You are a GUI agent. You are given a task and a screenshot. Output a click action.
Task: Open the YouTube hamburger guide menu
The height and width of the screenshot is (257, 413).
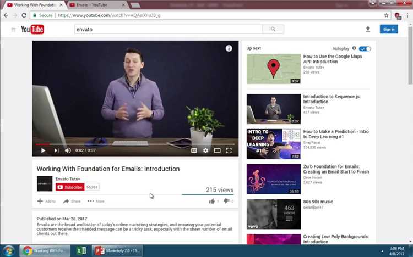pyautogui.click(x=13, y=30)
